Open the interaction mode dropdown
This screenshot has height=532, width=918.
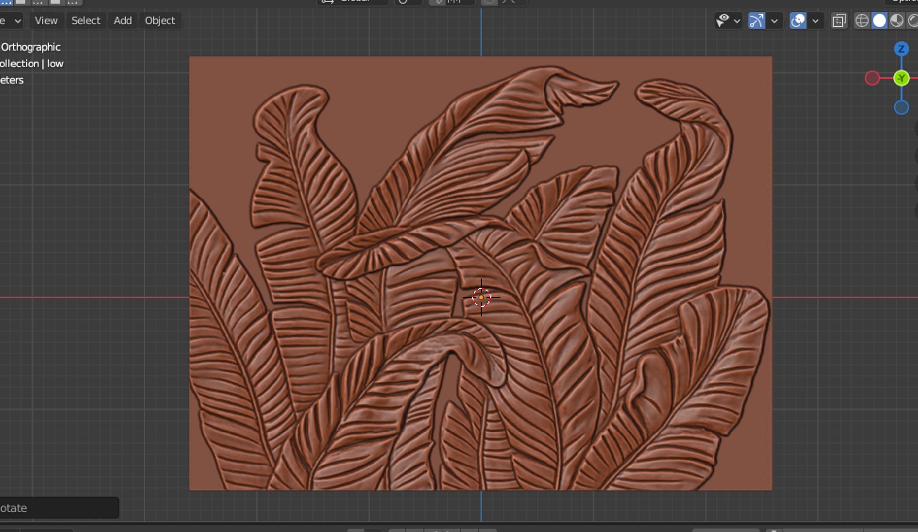[11, 21]
